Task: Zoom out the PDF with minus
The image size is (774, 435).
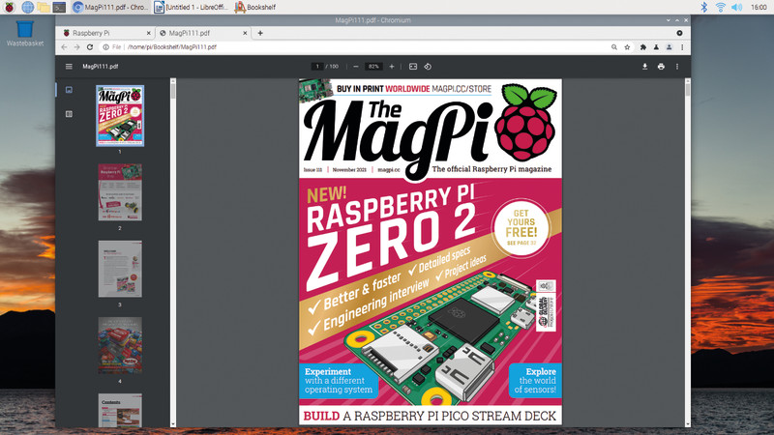Action: [355, 66]
